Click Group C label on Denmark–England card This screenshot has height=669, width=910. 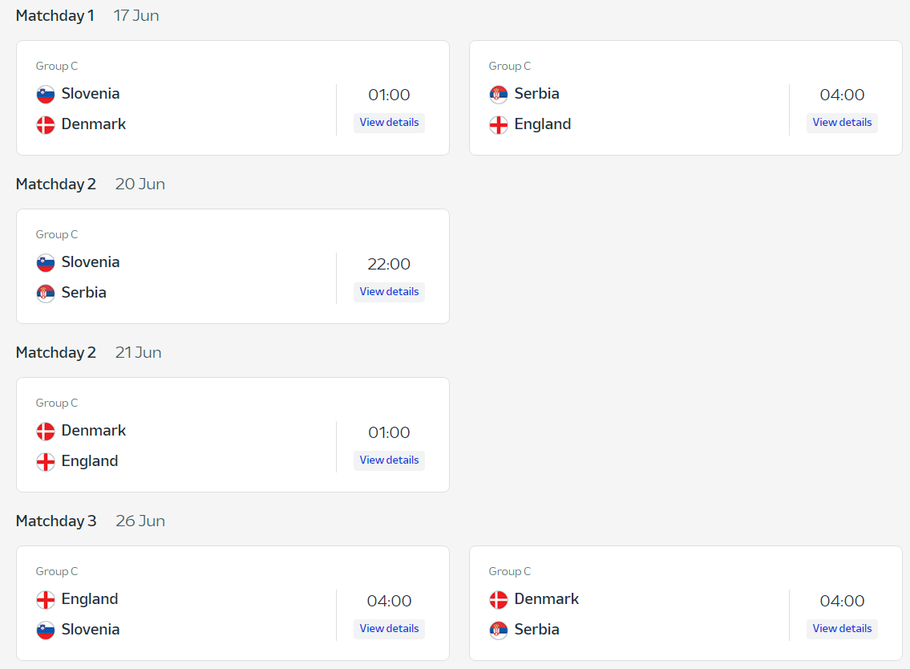[x=57, y=403]
